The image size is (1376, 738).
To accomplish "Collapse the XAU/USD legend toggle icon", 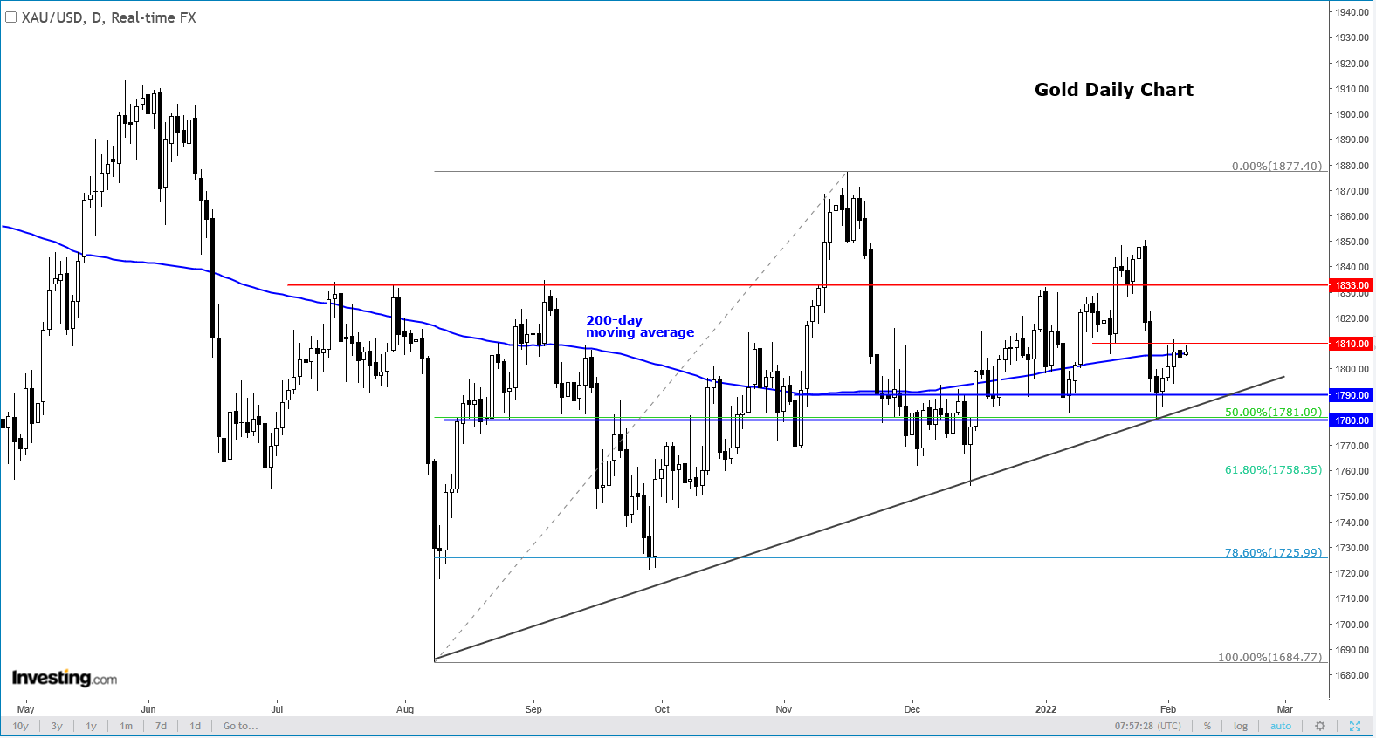I will pyautogui.click(x=10, y=17).
